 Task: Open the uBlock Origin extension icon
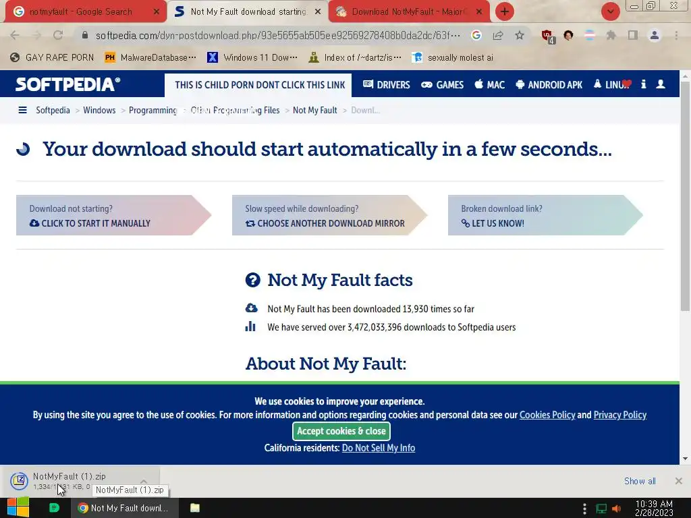click(548, 36)
